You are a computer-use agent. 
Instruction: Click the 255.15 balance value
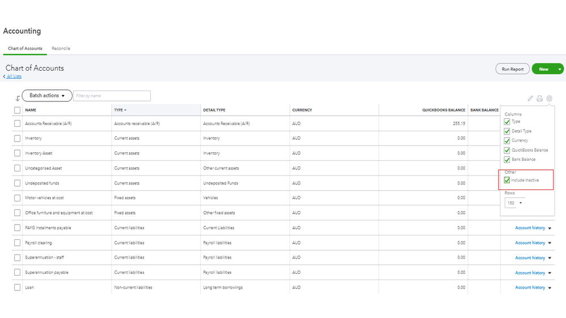[x=459, y=123]
